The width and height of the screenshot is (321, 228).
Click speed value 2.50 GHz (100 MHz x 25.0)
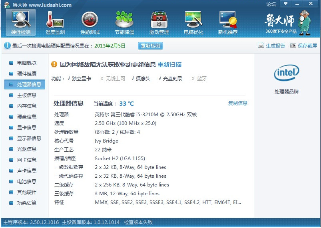click(126, 123)
